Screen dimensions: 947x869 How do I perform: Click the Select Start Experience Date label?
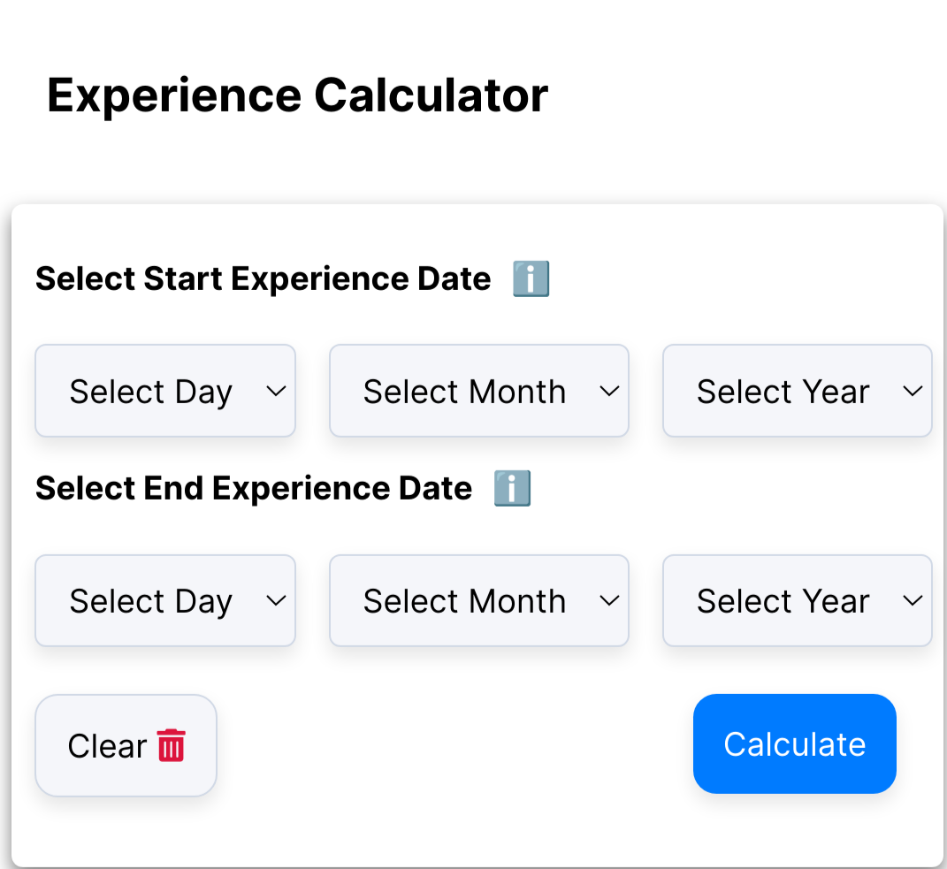(x=262, y=278)
